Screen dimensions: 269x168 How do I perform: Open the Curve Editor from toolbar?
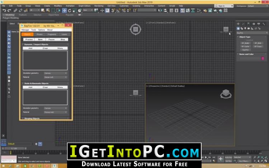point(188,10)
